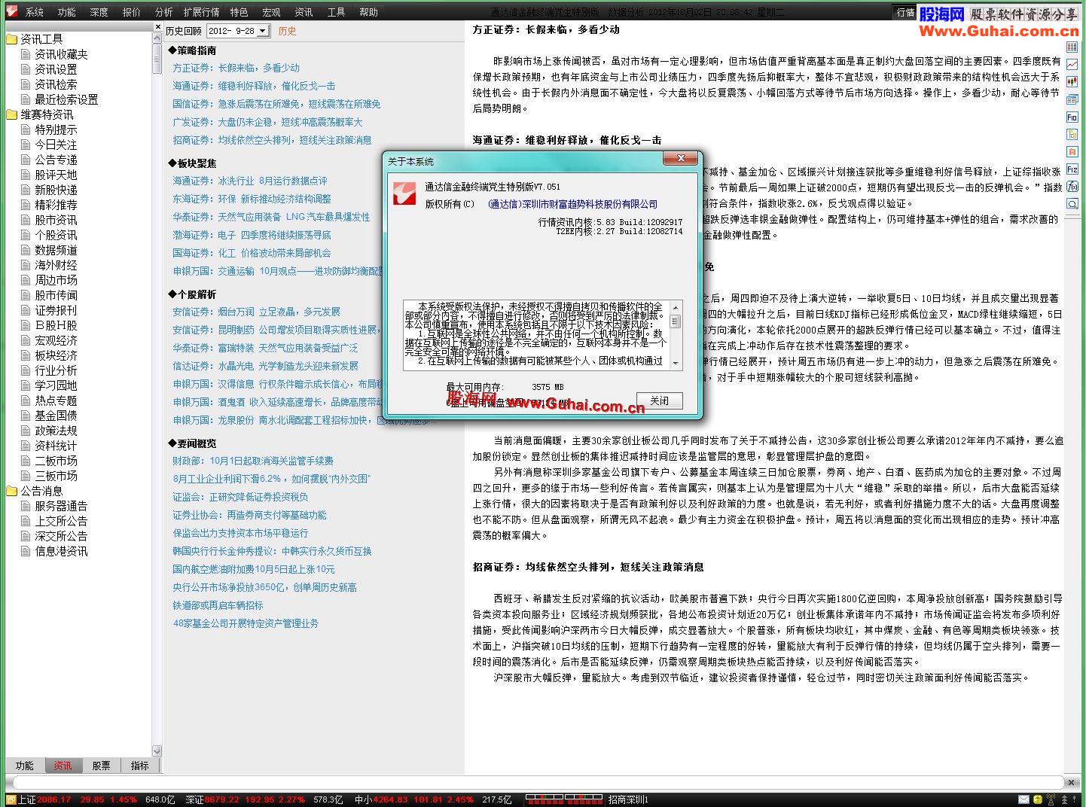Viewport: 1086px width, 807px height.
Task: Collapse the 资讯工具 folder
Action: pyautogui.click(x=11, y=39)
